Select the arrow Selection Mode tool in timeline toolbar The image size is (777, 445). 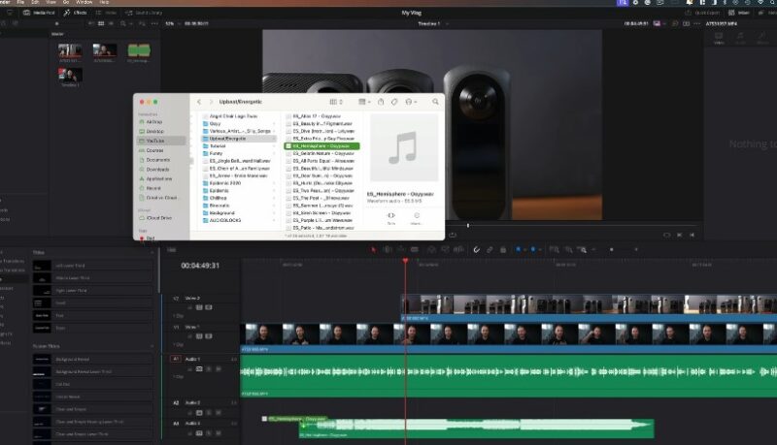tap(374, 250)
